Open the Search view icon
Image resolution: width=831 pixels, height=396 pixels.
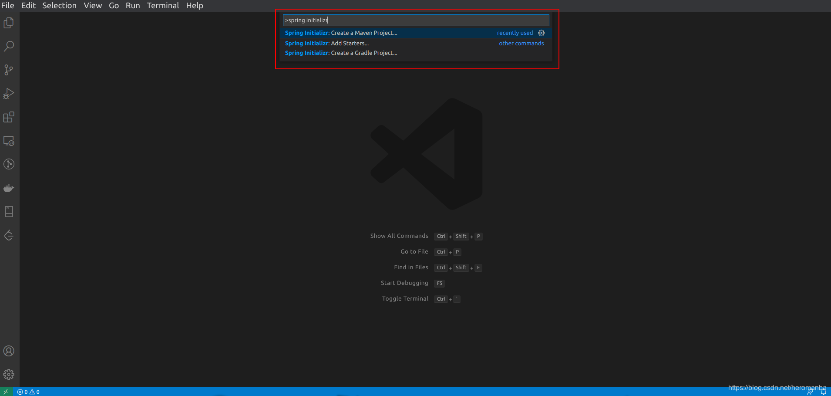pos(9,46)
